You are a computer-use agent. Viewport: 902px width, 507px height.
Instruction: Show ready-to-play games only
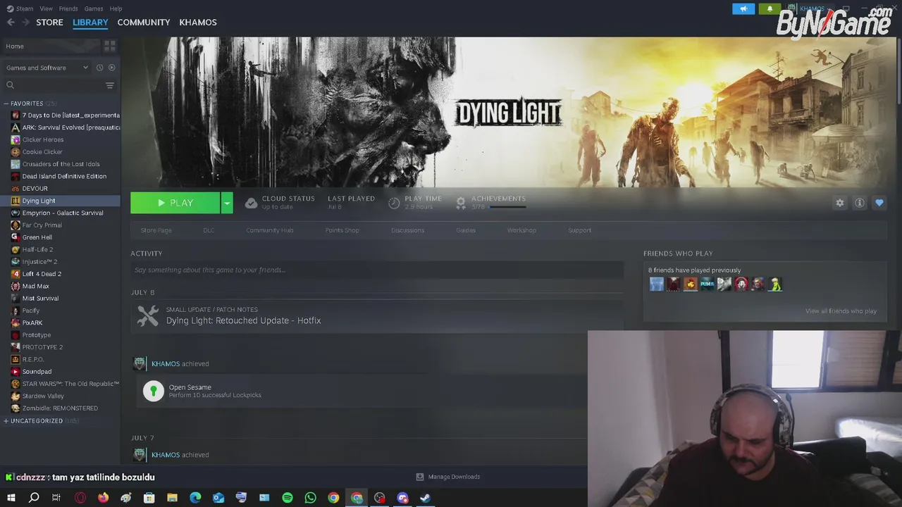pyautogui.click(x=111, y=68)
